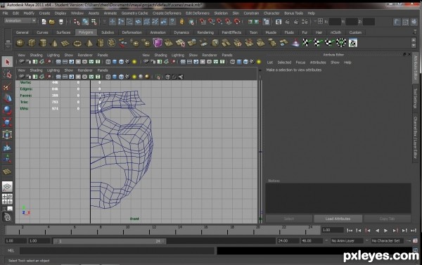Activate the Scale tool in toolbox

click(x=7, y=122)
